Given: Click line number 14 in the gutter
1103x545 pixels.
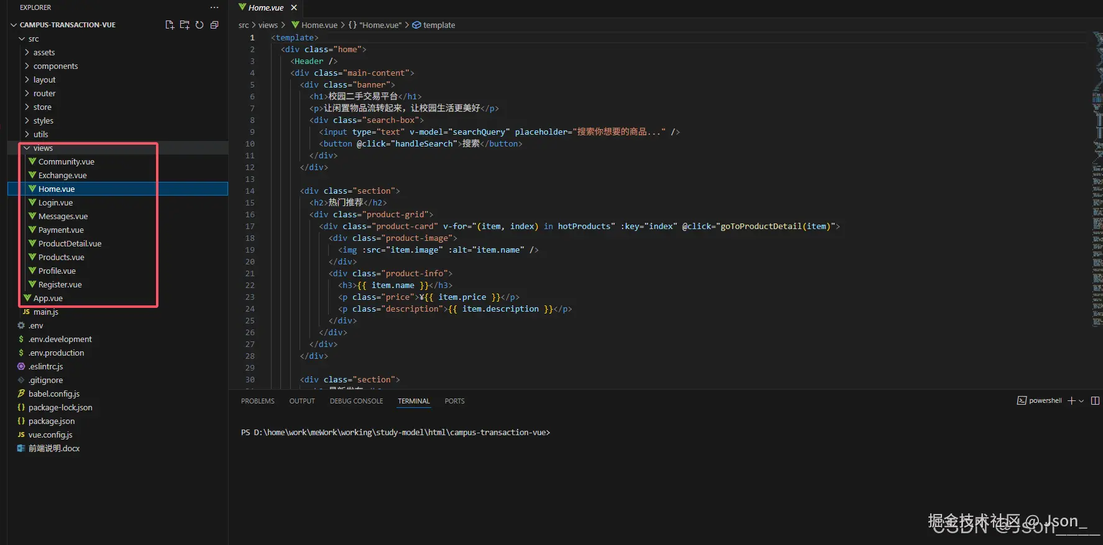Looking at the screenshot, I should pos(250,191).
